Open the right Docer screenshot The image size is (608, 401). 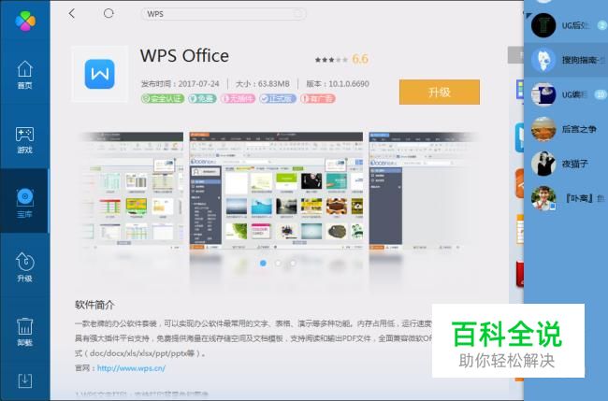click(423, 191)
